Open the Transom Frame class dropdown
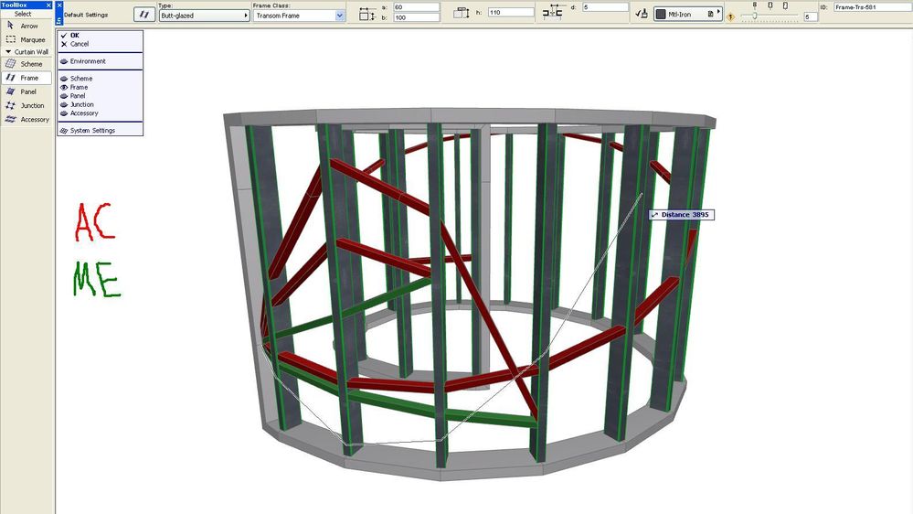This screenshot has height=514, width=913. [299, 16]
